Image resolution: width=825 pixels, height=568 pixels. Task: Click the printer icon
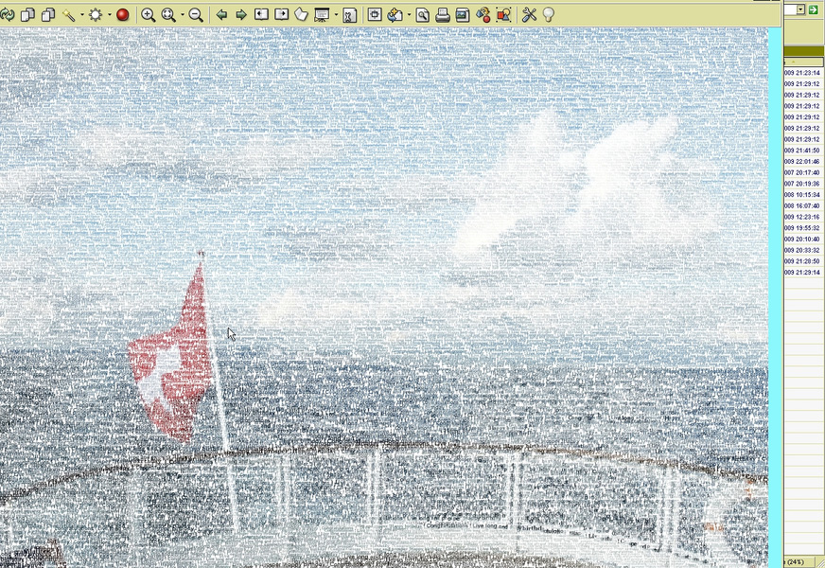pyautogui.click(x=442, y=14)
